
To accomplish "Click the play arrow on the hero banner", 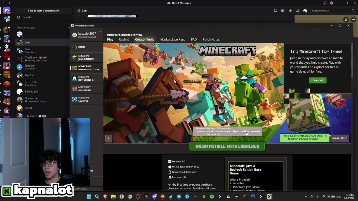I will (x=109, y=138).
